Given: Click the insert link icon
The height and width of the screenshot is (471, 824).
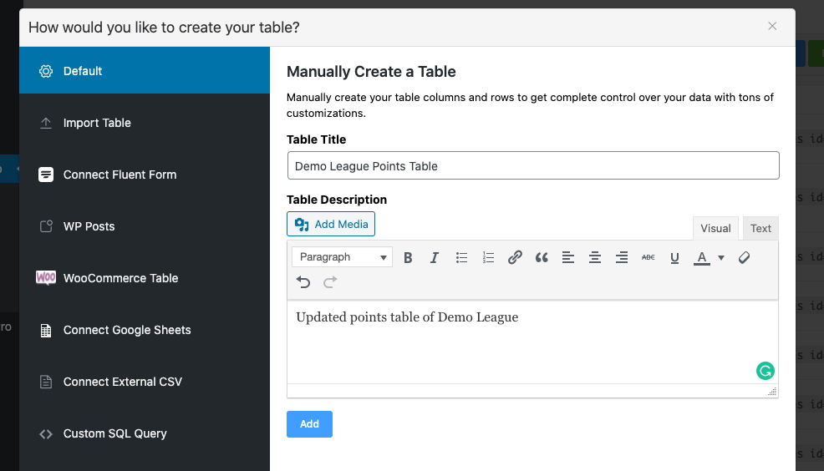Looking at the screenshot, I should click(x=515, y=257).
